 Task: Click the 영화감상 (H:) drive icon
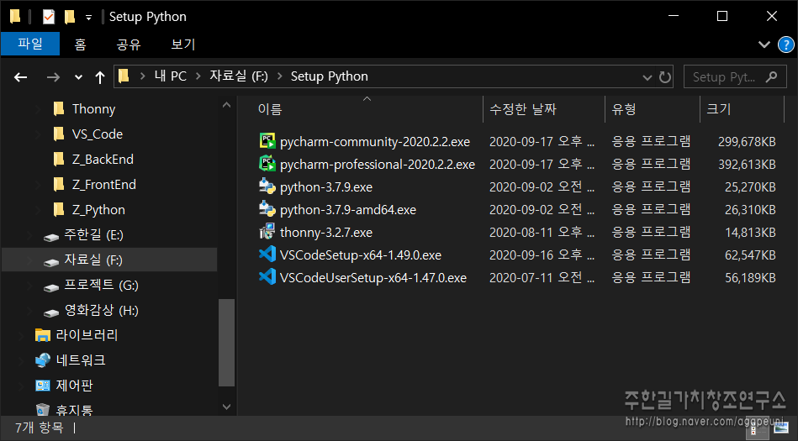(51, 312)
